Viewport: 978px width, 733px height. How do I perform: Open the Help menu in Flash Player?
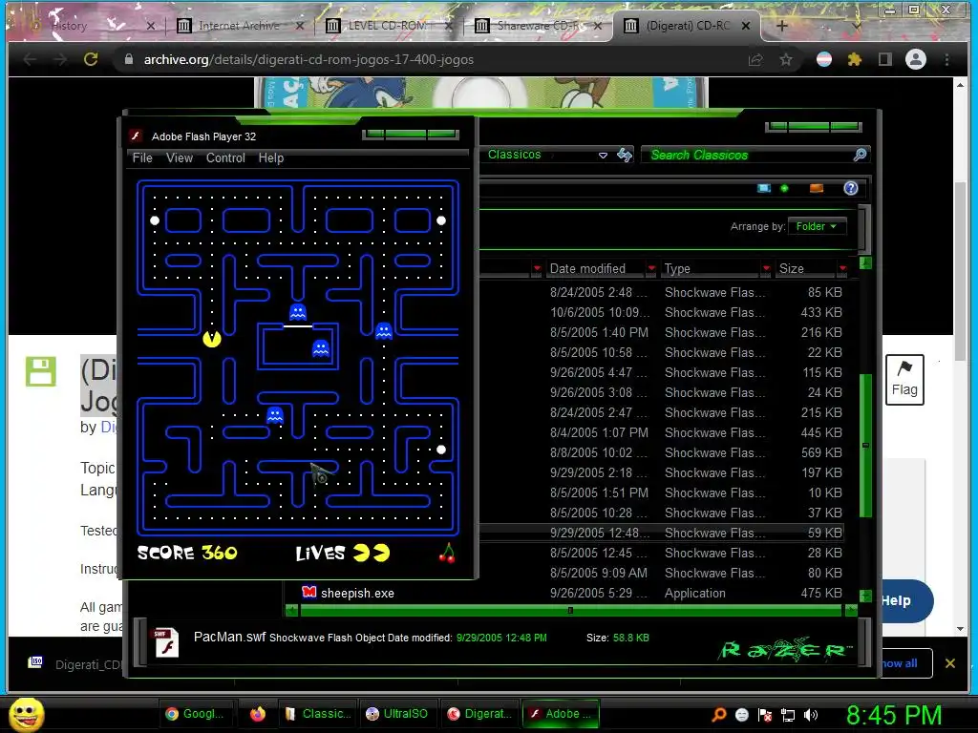[270, 157]
